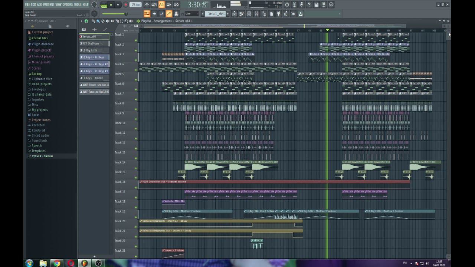Toggle the playlist snap magnet icon
Viewport: 475px width, 267px height.
86,21
